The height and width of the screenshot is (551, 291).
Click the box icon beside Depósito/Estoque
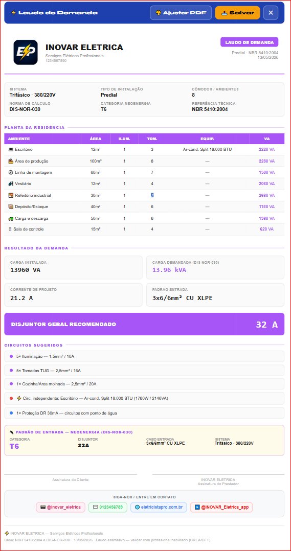click(11, 206)
